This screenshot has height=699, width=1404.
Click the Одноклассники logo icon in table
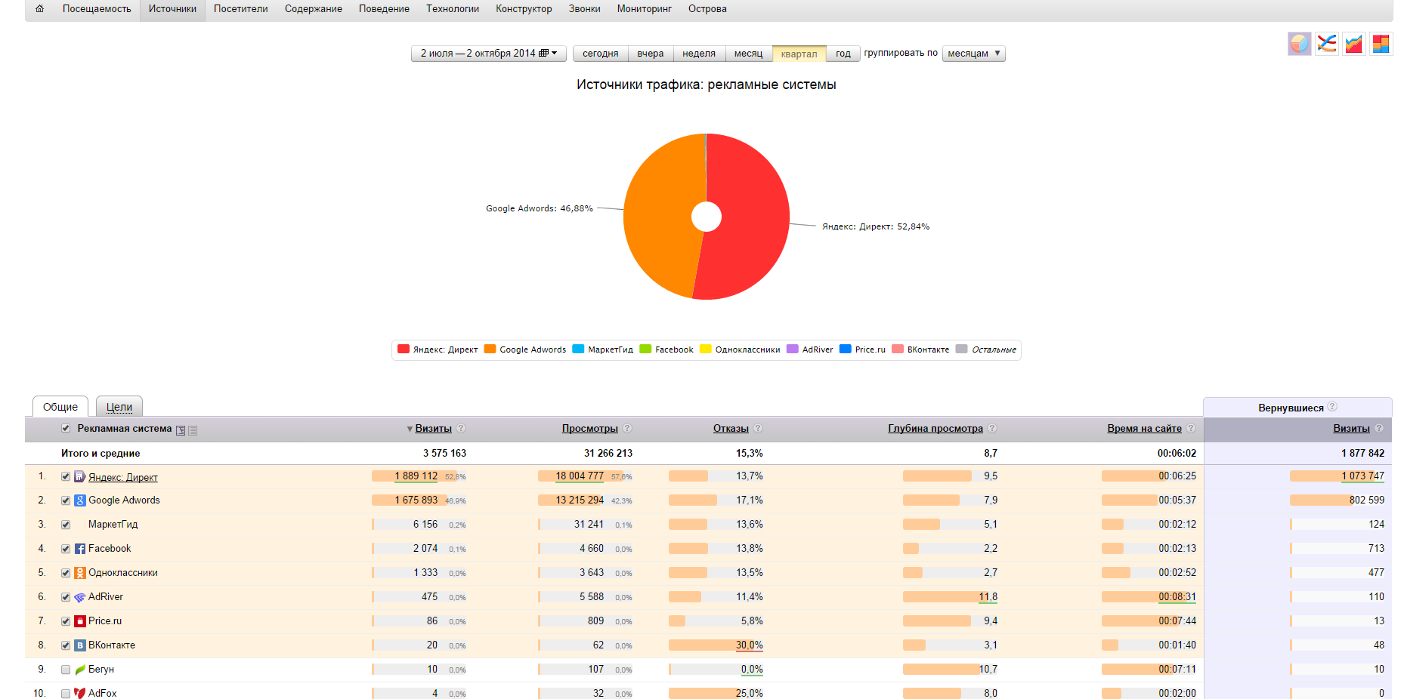(x=79, y=573)
